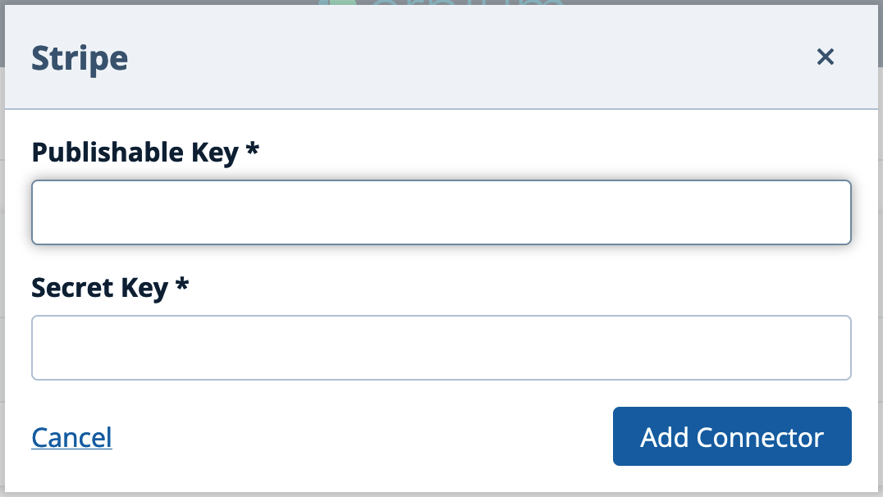Click the Cancel link

(x=71, y=437)
